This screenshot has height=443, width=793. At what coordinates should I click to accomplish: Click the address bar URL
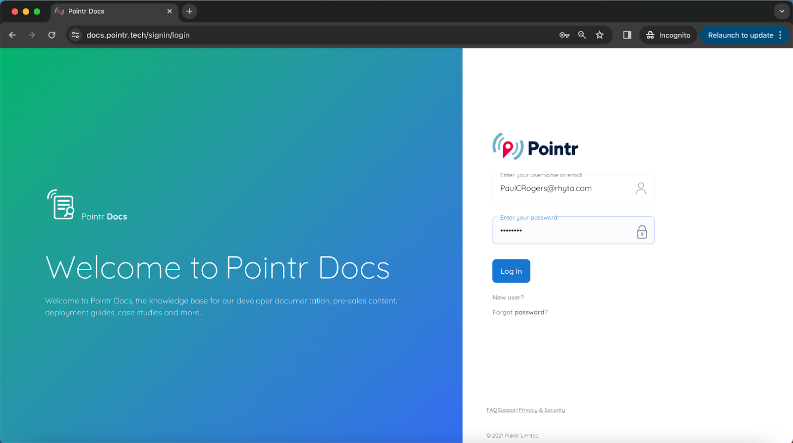(x=138, y=35)
